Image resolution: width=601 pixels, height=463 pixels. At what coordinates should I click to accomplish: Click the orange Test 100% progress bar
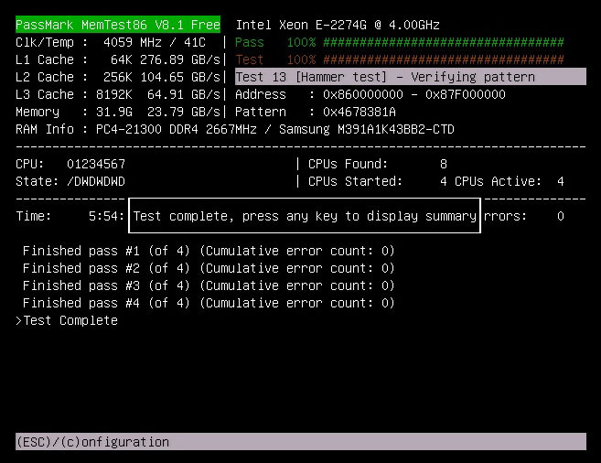400,59
